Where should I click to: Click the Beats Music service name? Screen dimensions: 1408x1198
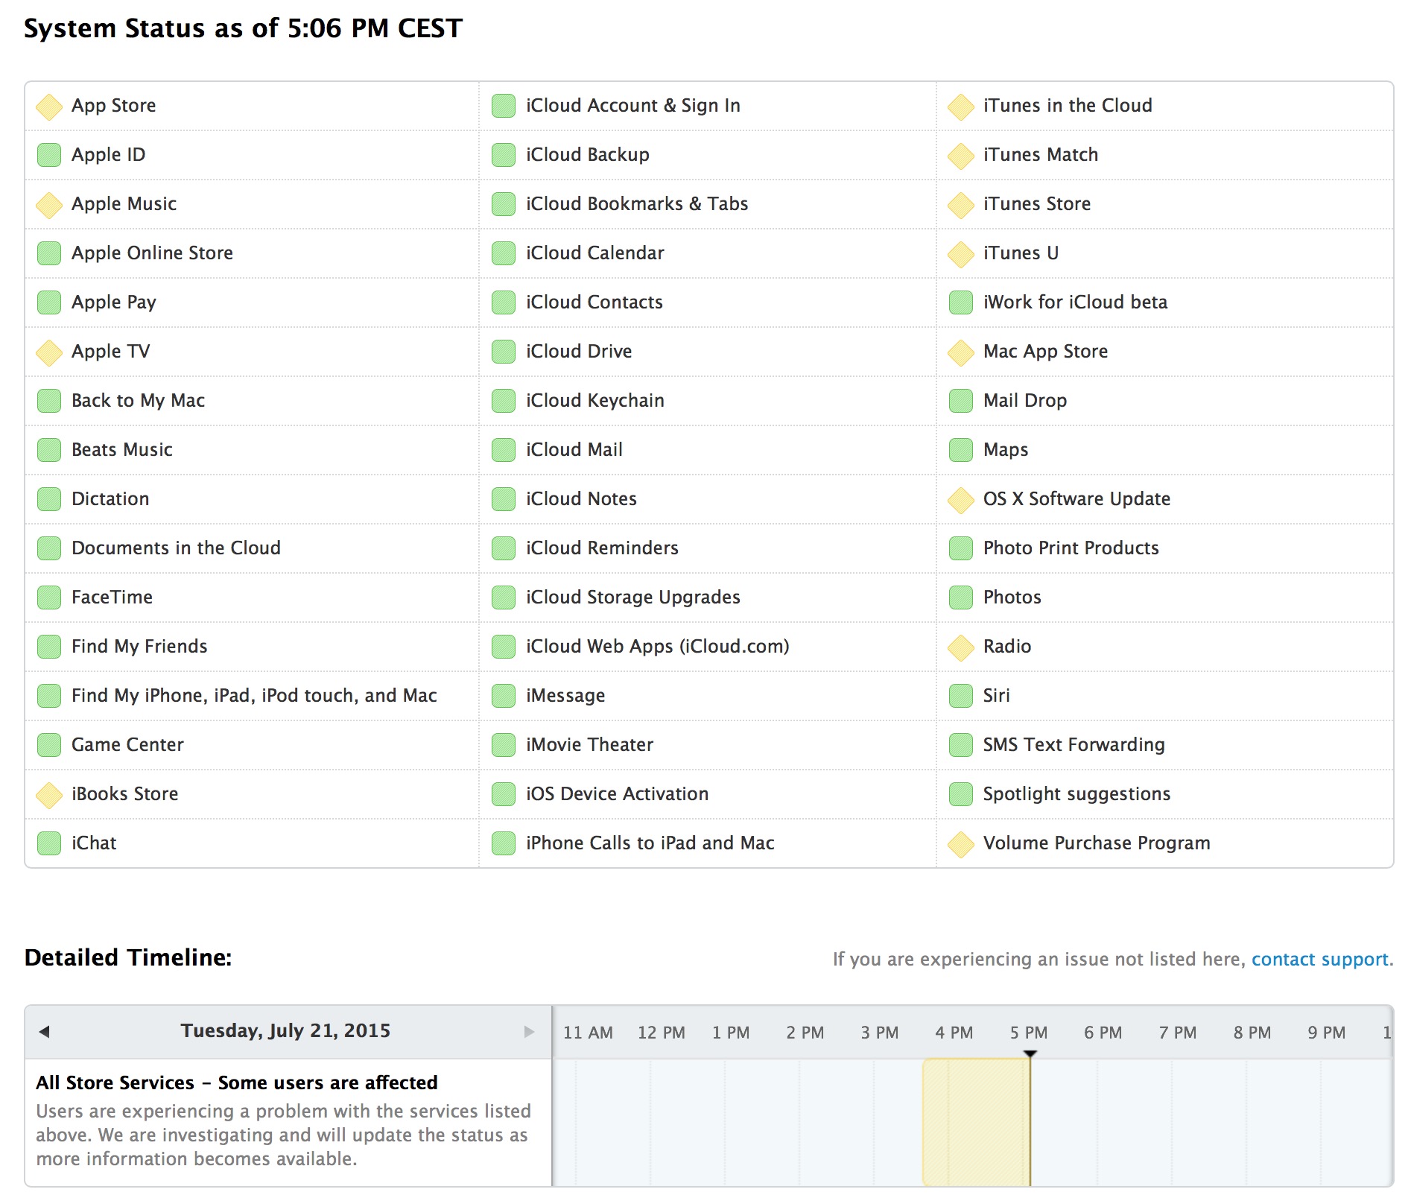(x=122, y=450)
